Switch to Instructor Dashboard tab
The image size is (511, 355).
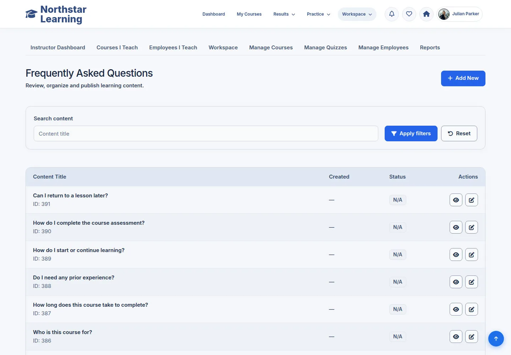(x=58, y=48)
